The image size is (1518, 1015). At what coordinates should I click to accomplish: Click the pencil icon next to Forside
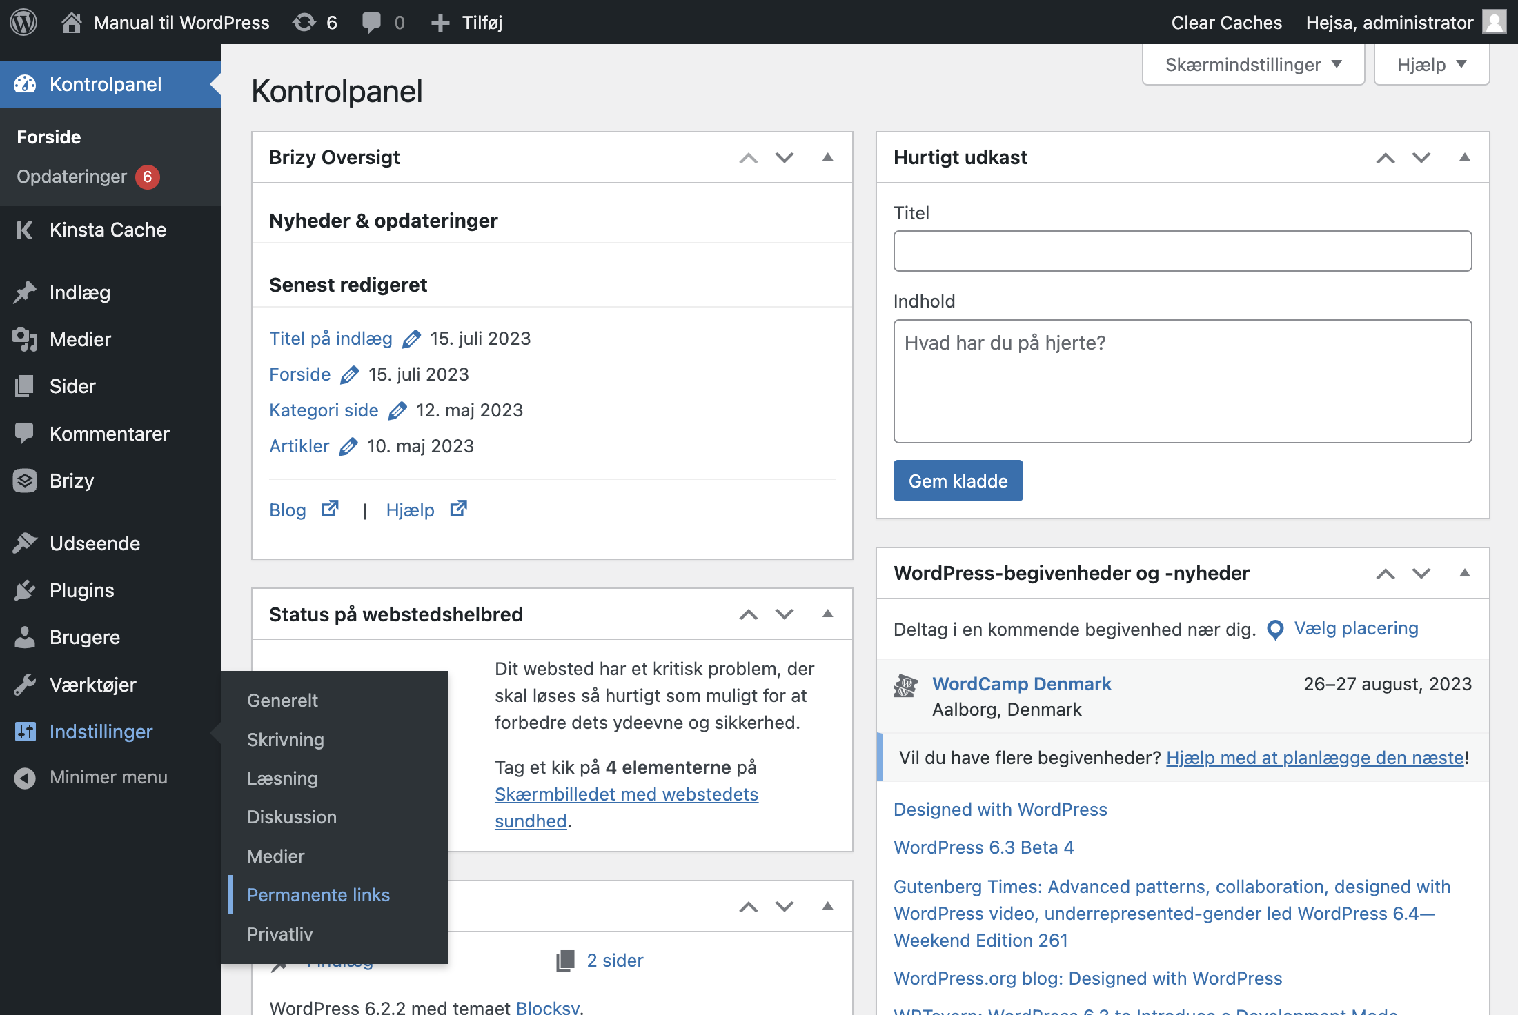coord(350,374)
